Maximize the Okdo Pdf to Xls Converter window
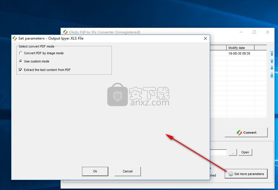 (x=254, y=32)
